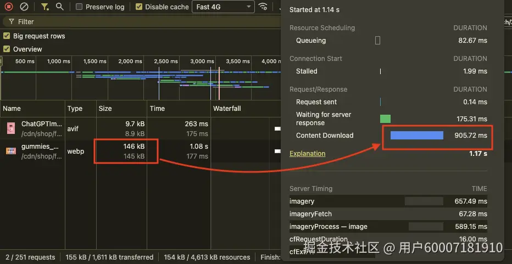512x264 pixels.
Task: Click the Request sent 0.14 ms value
Action: pyautogui.click(x=475, y=102)
